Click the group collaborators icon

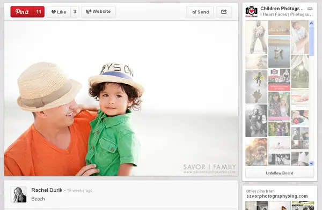coord(310,9)
